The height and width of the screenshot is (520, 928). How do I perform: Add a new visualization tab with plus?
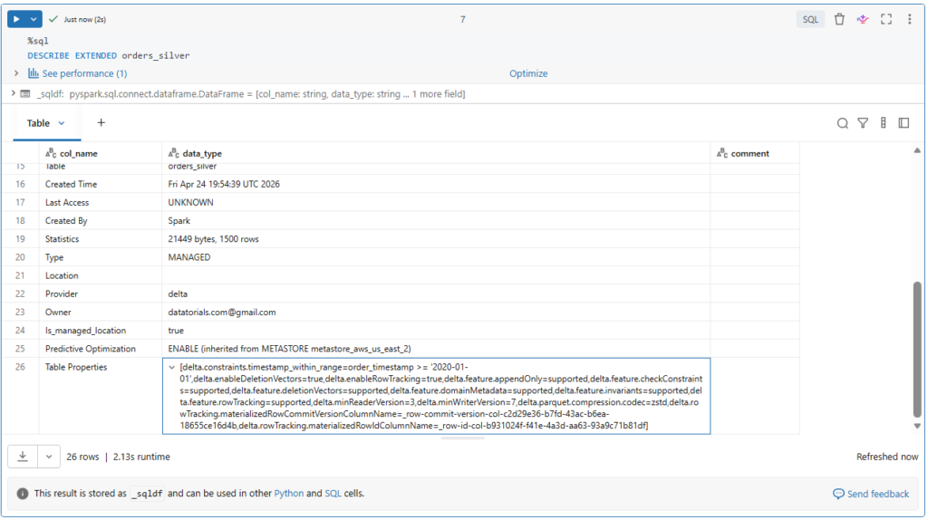coord(101,123)
